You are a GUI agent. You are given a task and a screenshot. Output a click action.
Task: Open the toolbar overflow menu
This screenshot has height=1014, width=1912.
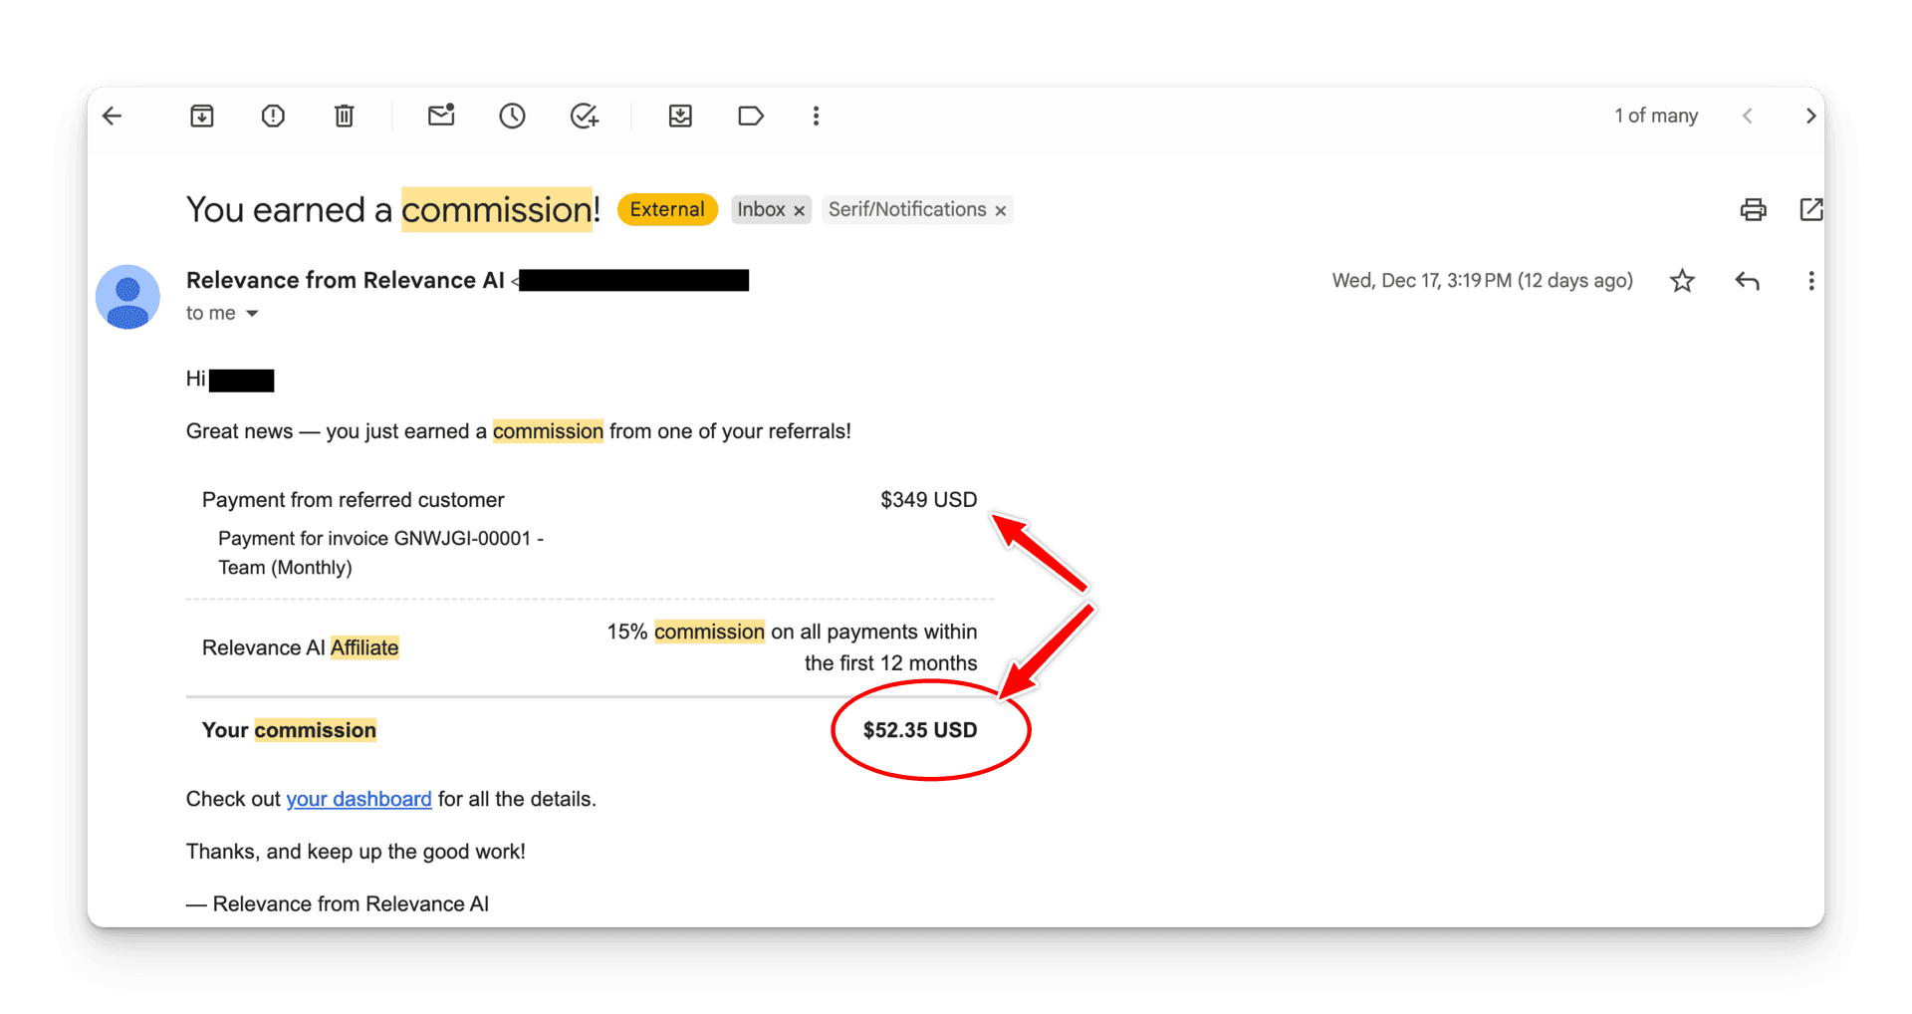[x=816, y=116]
